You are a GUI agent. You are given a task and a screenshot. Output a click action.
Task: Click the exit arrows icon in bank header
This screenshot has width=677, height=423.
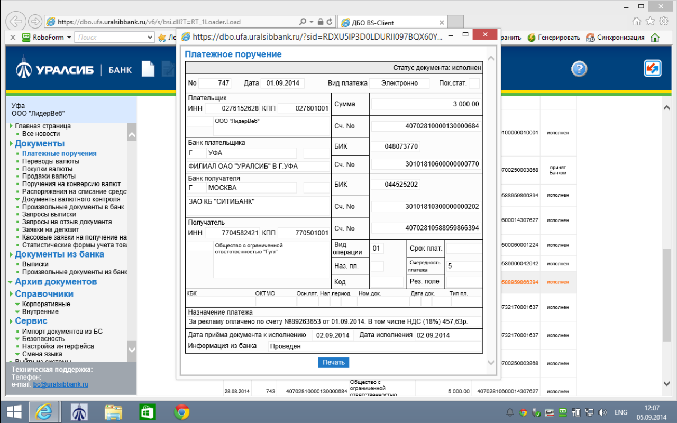coord(652,69)
